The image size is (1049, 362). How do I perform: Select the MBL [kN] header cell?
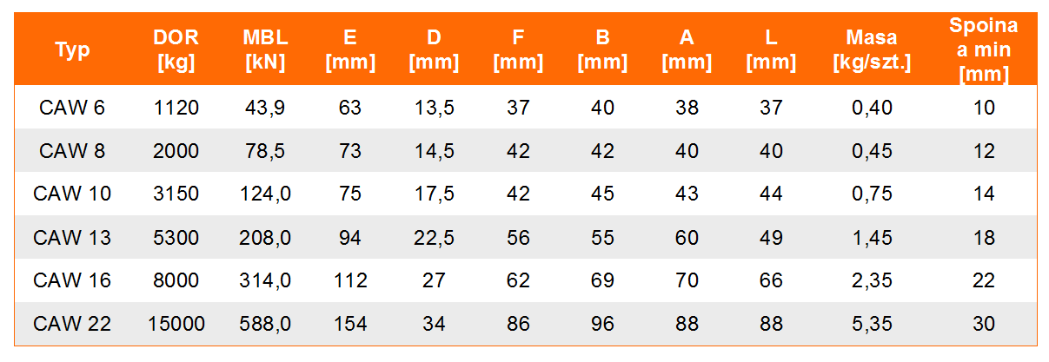(x=266, y=50)
